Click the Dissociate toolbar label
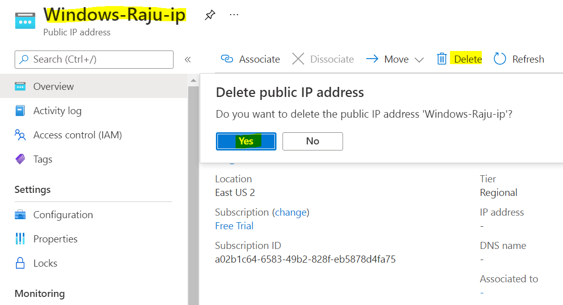This screenshot has height=305, width=563. (332, 59)
